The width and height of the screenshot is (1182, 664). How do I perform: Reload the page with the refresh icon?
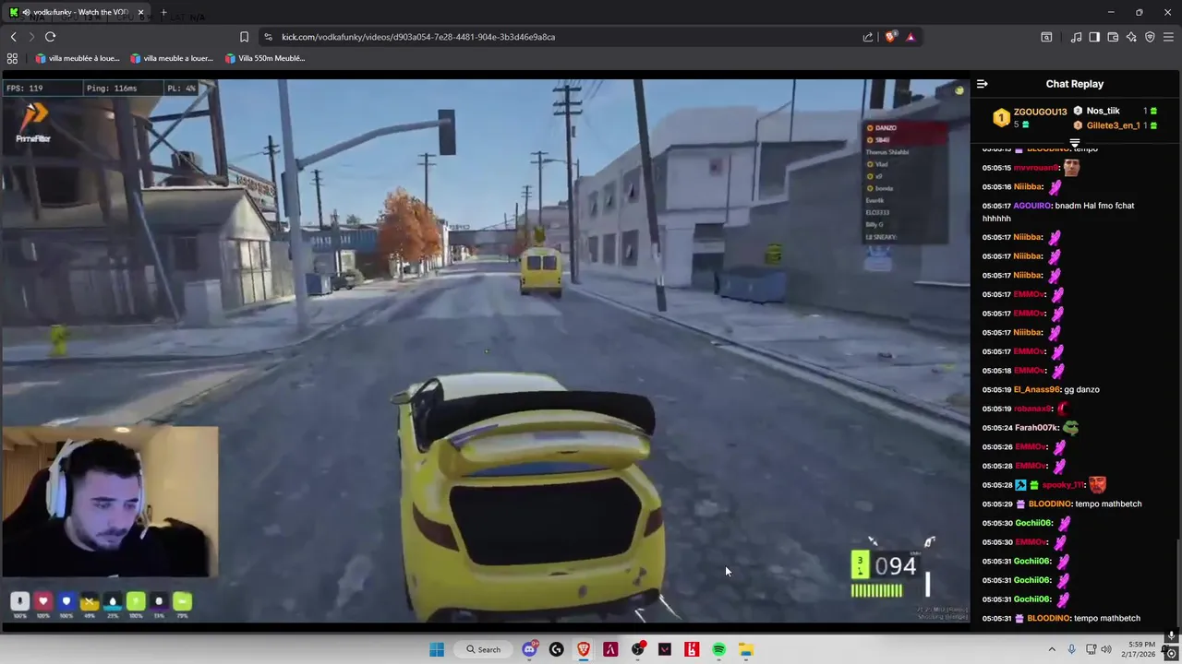point(50,37)
